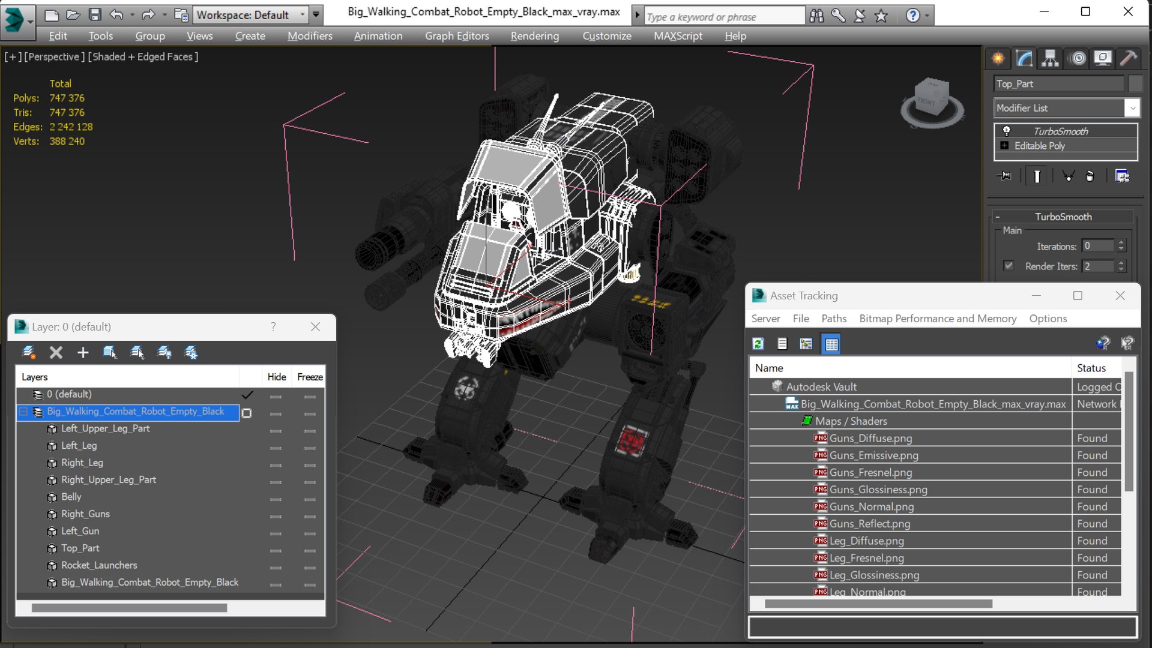Add new layer with plus icon
Viewport: 1152px width, 648px height.
[x=83, y=352]
